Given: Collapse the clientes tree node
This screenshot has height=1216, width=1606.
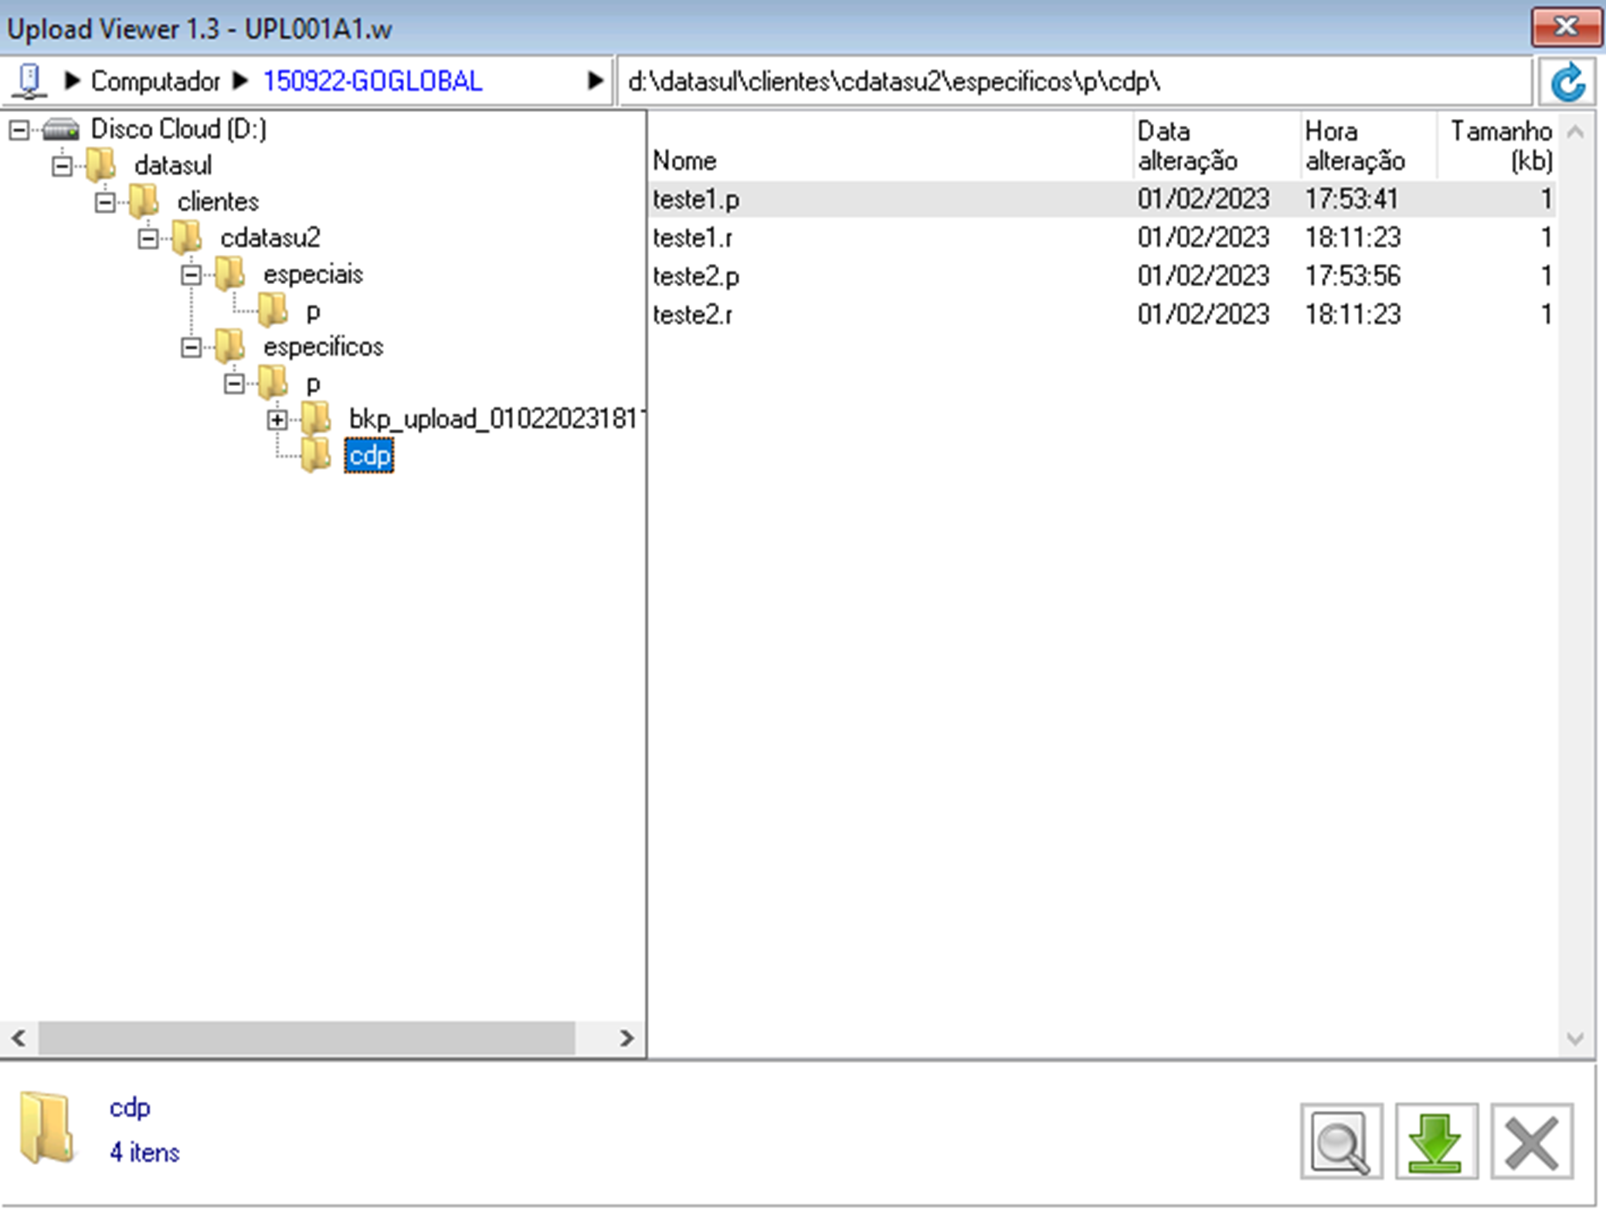Looking at the screenshot, I should tap(106, 202).
